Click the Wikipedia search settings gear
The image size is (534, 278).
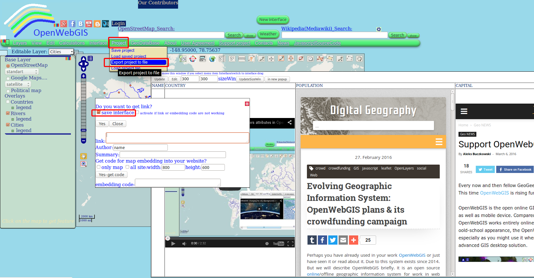click(379, 29)
